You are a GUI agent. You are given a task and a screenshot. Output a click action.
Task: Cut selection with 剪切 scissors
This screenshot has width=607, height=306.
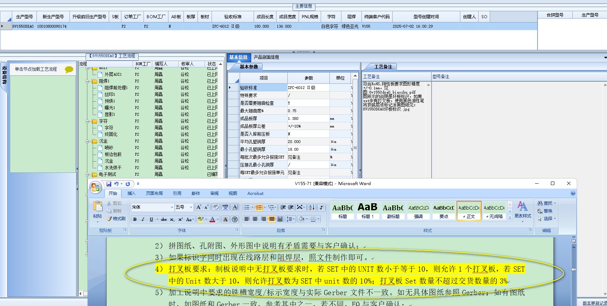114,203
